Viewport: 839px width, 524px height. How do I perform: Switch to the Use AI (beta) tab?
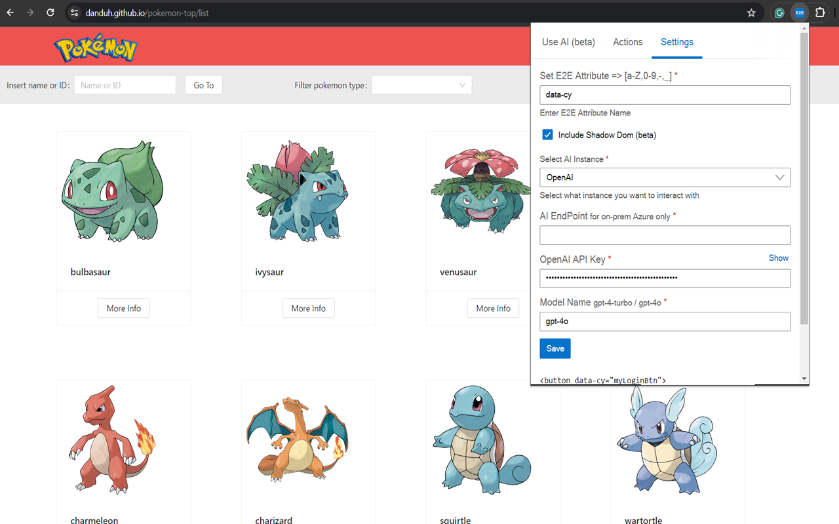(x=568, y=42)
